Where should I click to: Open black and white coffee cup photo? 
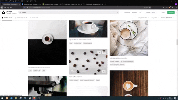click(x=48, y=42)
